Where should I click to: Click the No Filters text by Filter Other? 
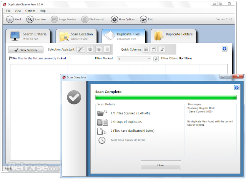[186, 58]
